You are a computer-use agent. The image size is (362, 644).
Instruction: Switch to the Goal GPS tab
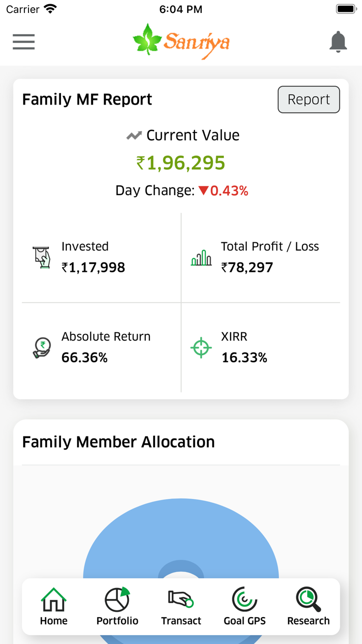tap(245, 608)
